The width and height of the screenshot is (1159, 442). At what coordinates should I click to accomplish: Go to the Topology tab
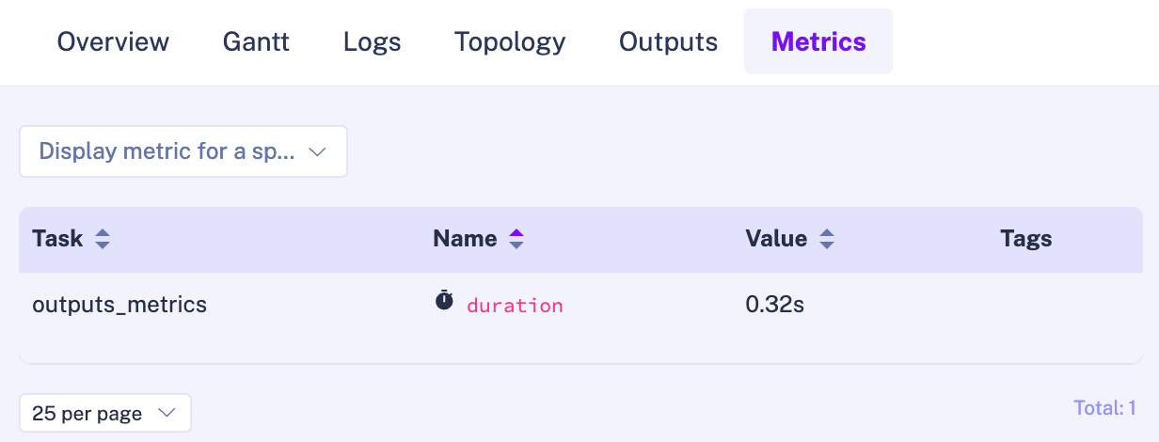coord(510,41)
